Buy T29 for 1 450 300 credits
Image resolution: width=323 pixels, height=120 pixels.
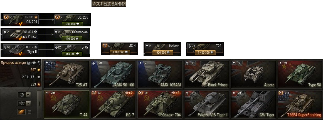click(205, 52)
